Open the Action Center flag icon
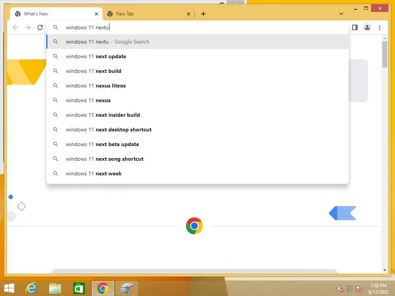The height and width of the screenshot is (296, 395). coord(359,289)
